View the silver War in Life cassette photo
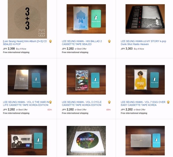 click(x=27, y=80)
